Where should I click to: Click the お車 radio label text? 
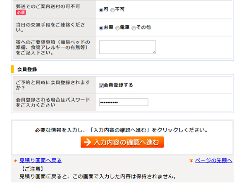[x=108, y=27]
